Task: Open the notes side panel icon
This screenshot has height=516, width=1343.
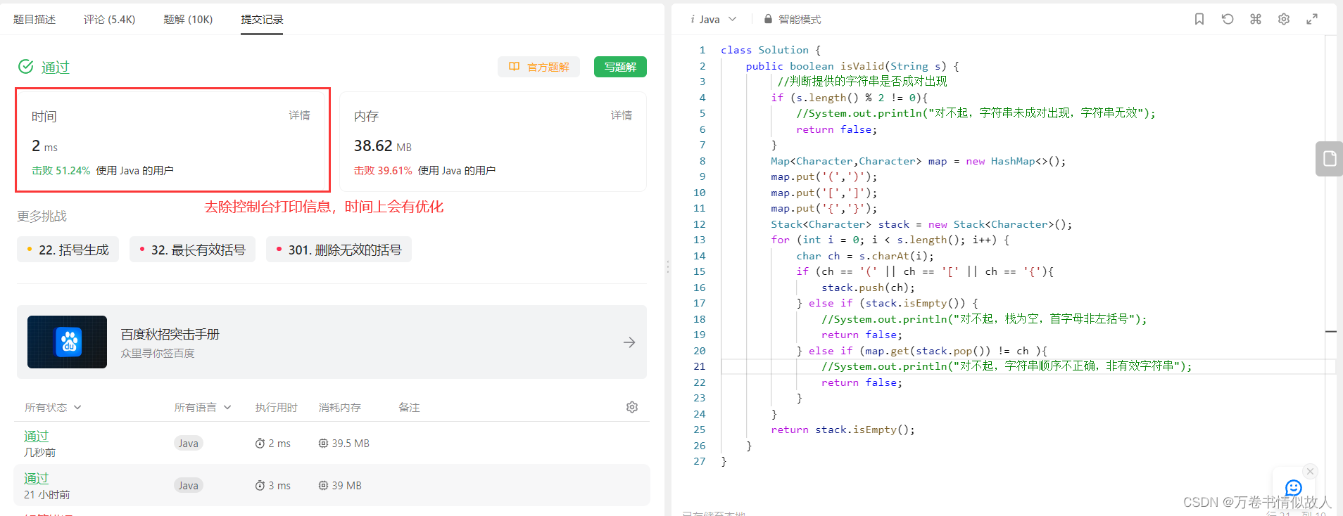Action: coord(1329,158)
